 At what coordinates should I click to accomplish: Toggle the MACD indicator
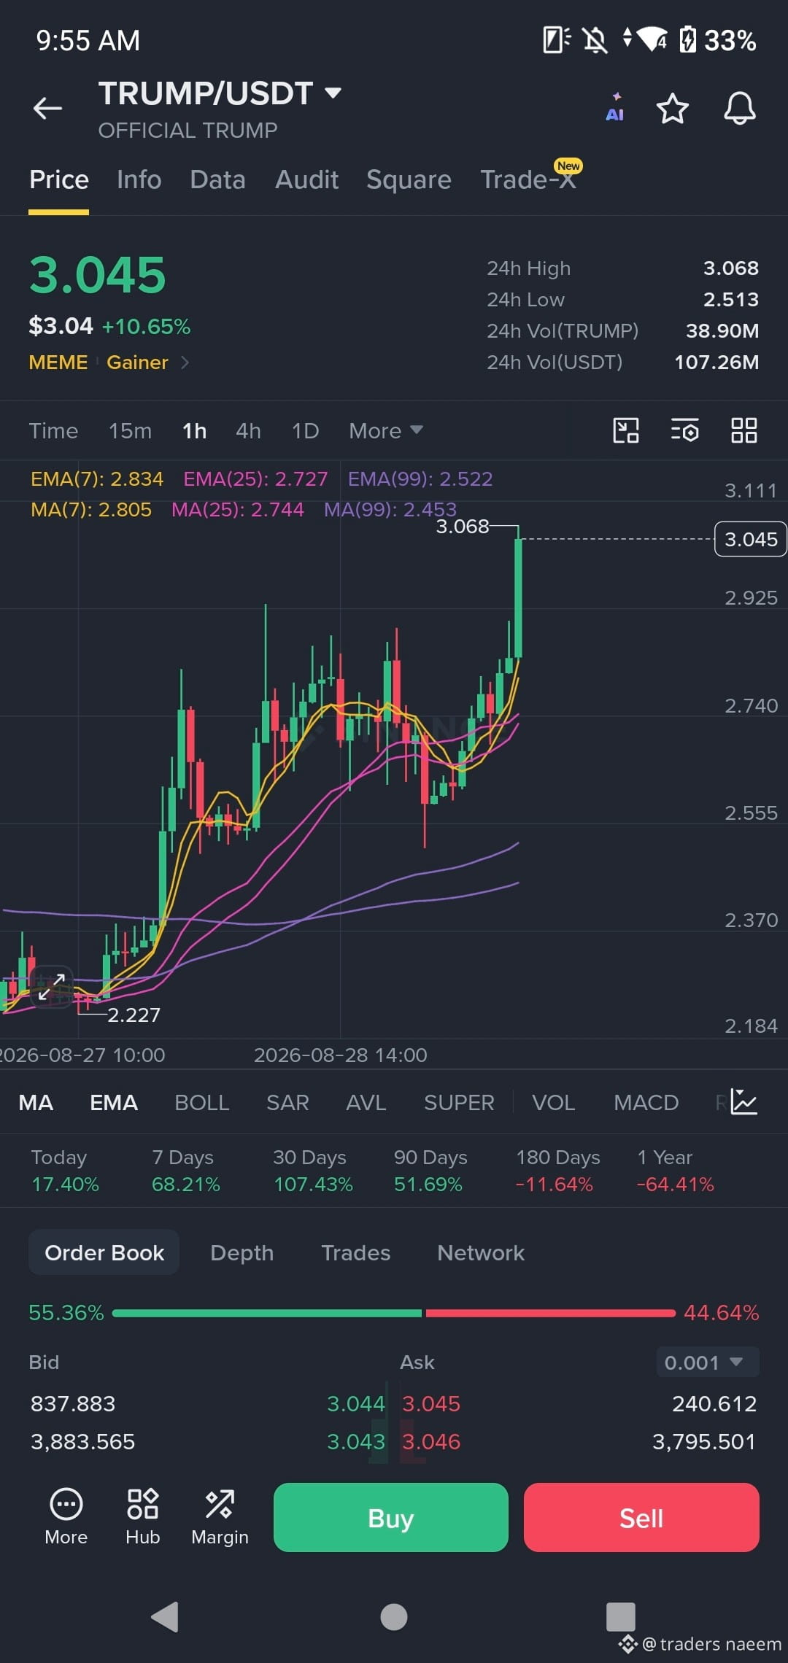click(x=646, y=1102)
